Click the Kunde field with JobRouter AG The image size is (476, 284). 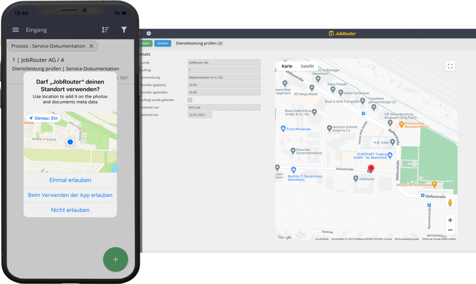[x=224, y=63]
